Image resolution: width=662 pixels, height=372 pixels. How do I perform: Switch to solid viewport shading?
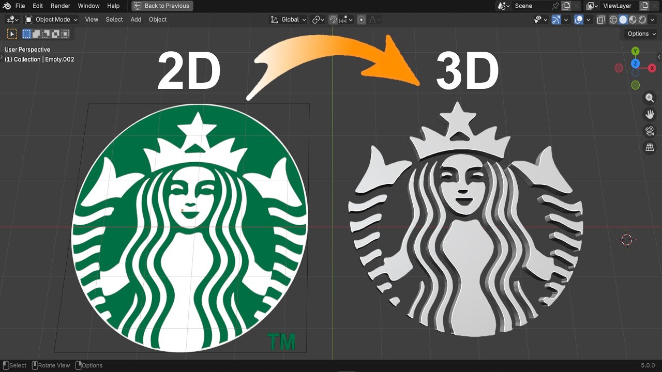(x=623, y=19)
